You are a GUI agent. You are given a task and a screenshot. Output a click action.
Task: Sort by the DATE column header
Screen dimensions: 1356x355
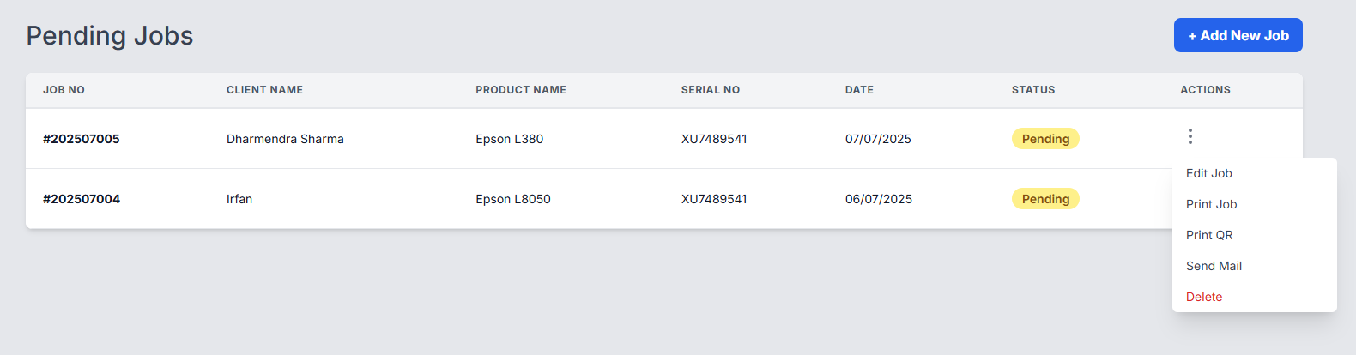pyautogui.click(x=859, y=90)
